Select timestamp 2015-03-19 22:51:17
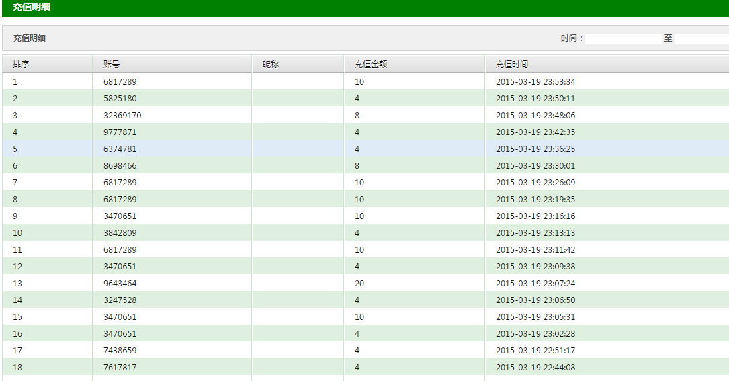The width and height of the screenshot is (729, 381). (535, 350)
